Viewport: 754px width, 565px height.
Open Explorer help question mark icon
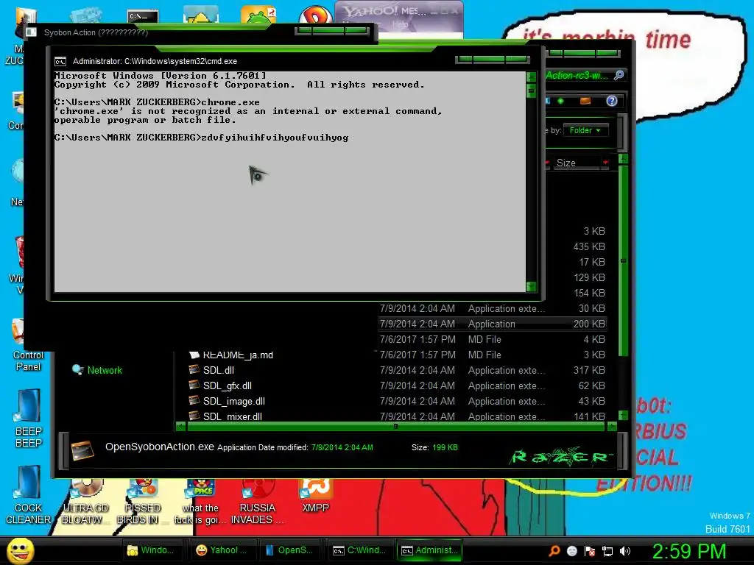(611, 101)
